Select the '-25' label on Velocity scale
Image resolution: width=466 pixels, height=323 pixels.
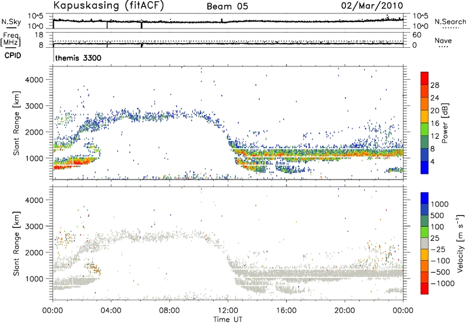point(438,250)
